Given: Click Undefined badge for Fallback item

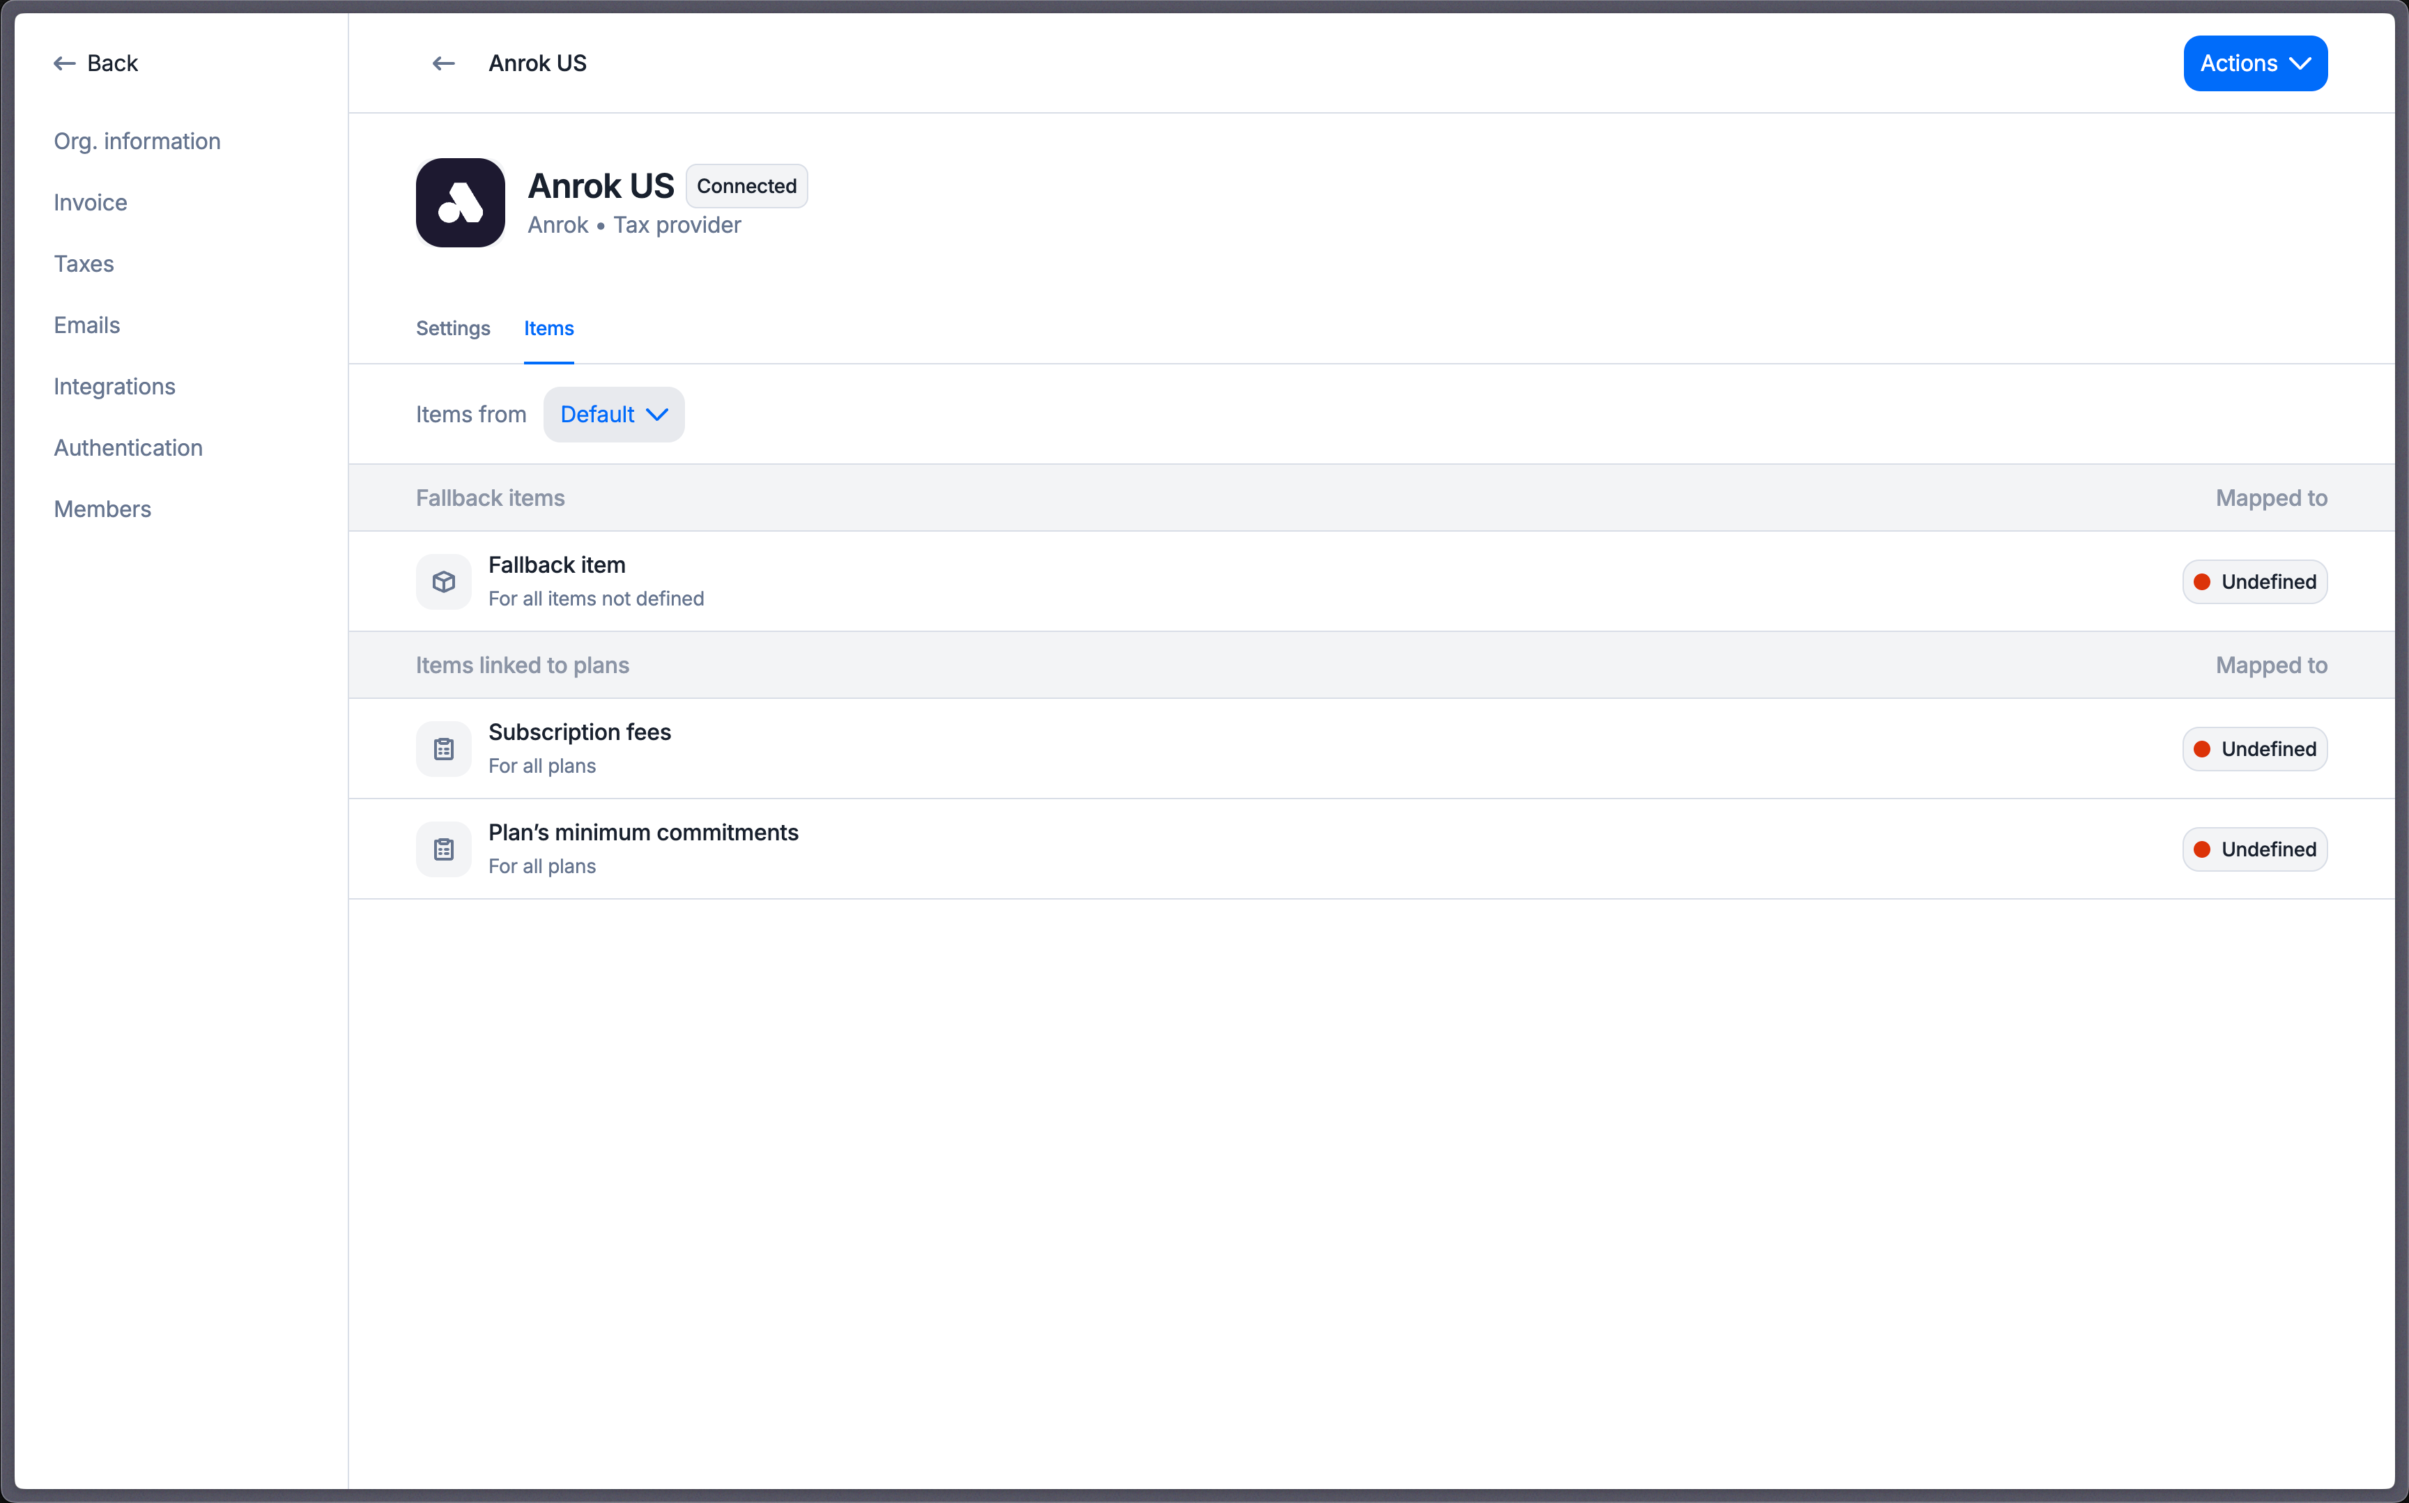Looking at the screenshot, I should pos(2255,582).
